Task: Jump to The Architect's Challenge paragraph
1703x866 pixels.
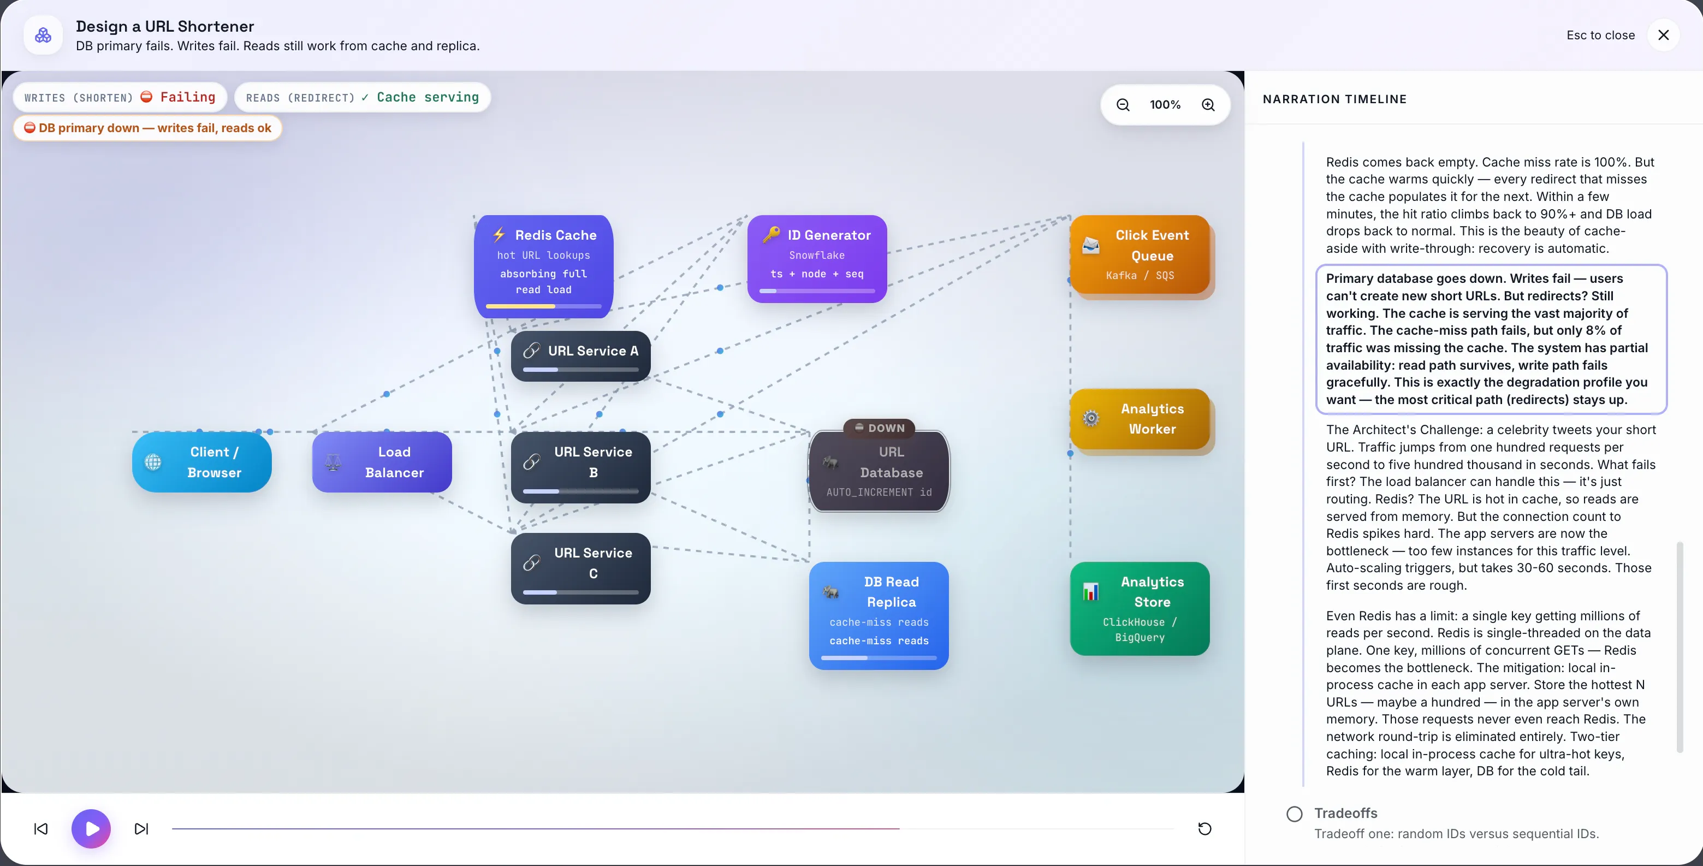Action: [x=1491, y=507]
